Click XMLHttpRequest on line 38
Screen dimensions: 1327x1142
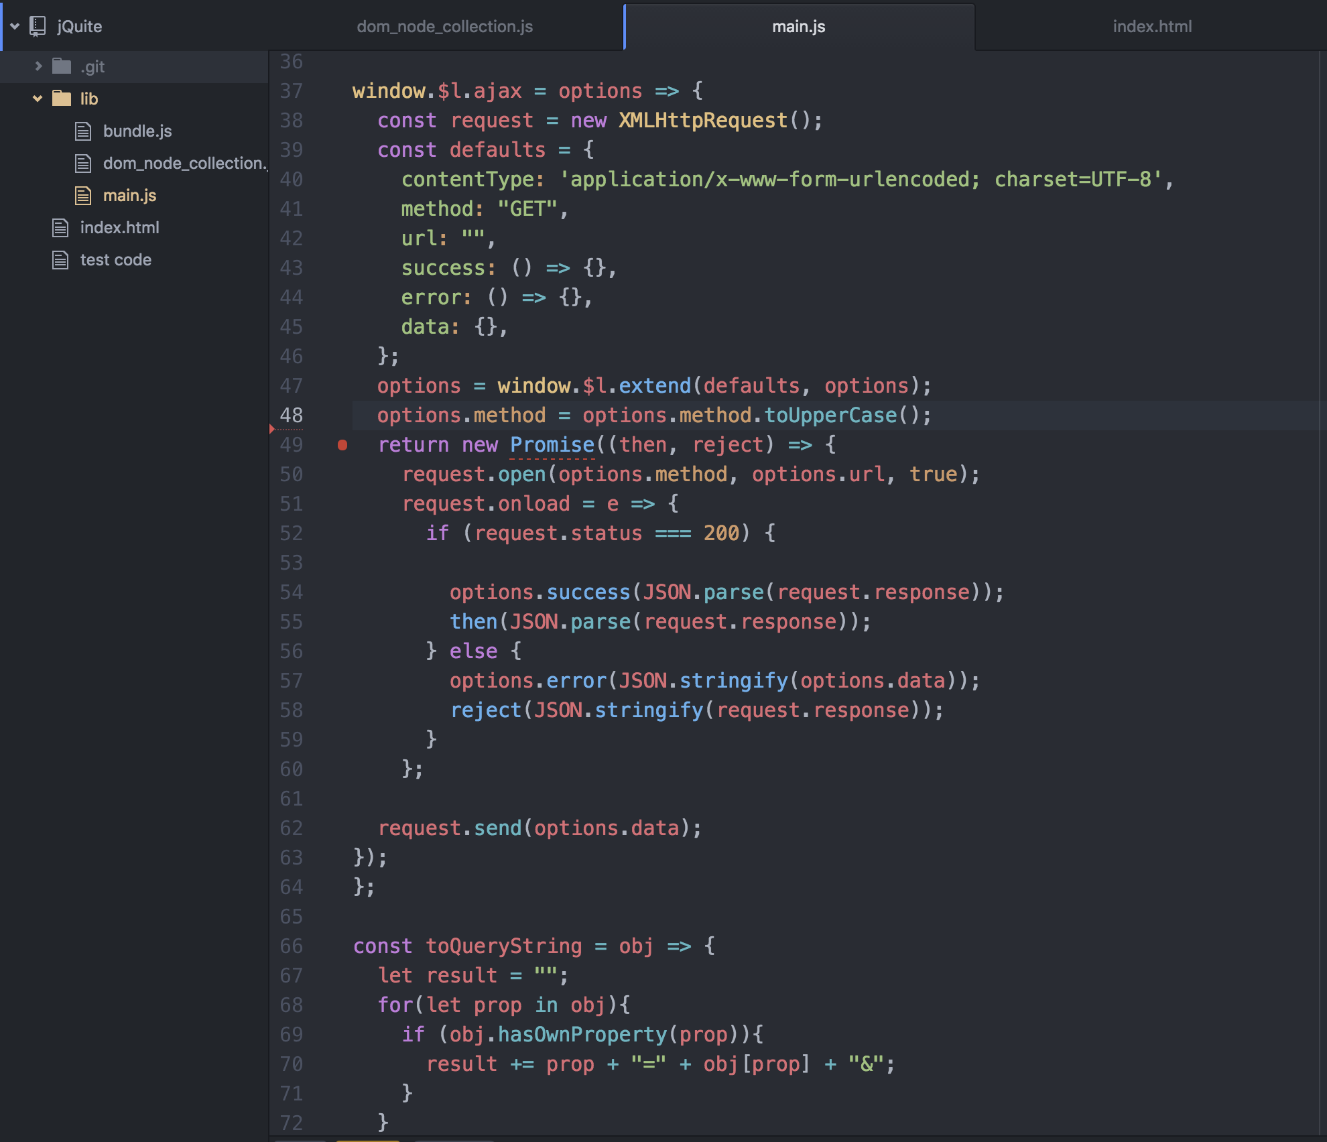(x=703, y=121)
